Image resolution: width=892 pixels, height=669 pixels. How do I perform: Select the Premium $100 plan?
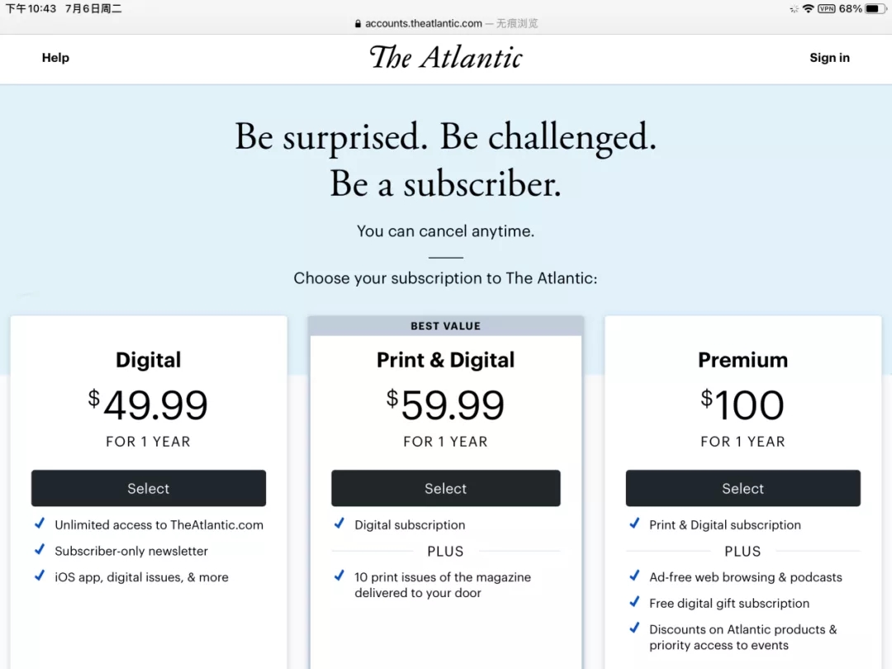743,488
